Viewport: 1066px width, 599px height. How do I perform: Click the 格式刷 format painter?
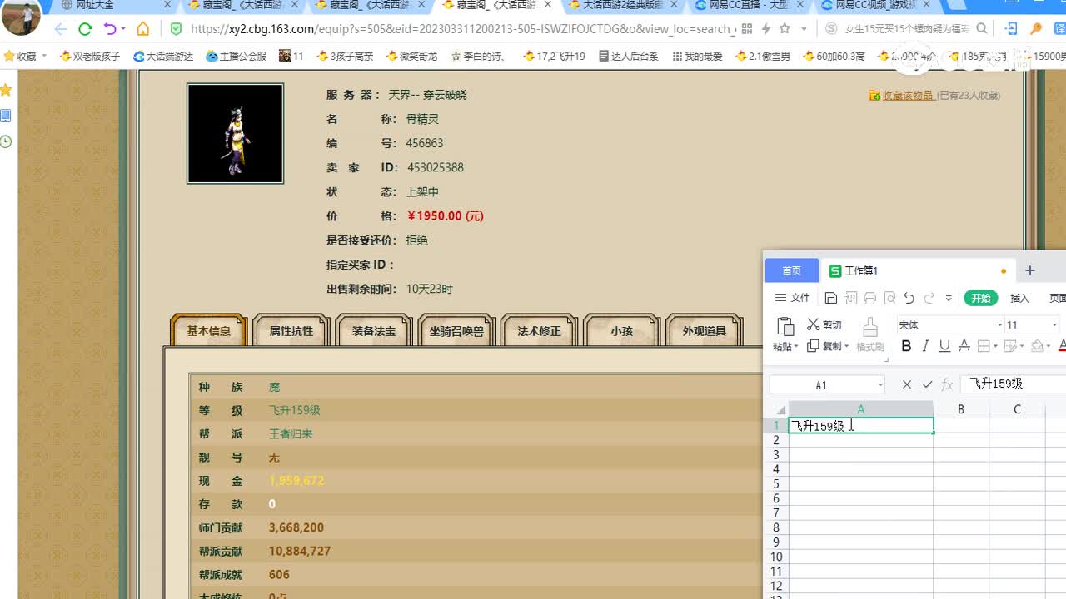(x=870, y=334)
